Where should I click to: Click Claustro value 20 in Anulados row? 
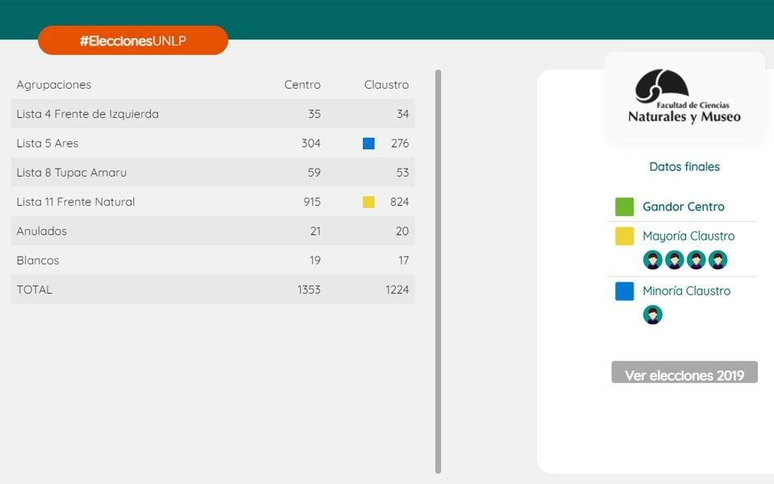coord(402,231)
